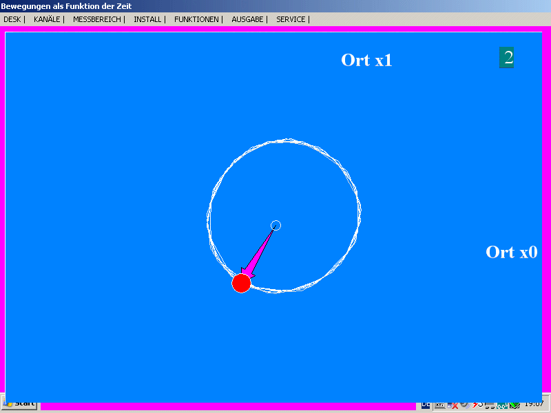Viewport: 551px width, 413px height.
Task: Open the FUNKTIONEN menu
Action: click(196, 19)
